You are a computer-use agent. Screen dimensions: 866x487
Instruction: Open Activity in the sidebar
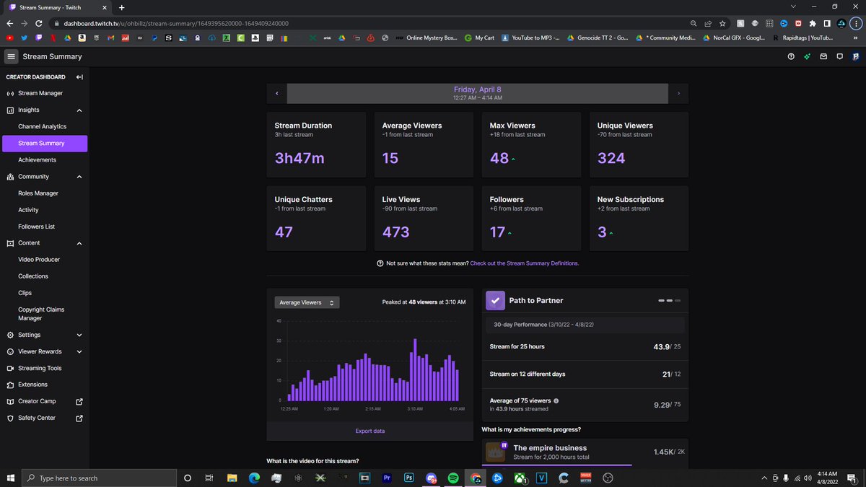(x=29, y=210)
